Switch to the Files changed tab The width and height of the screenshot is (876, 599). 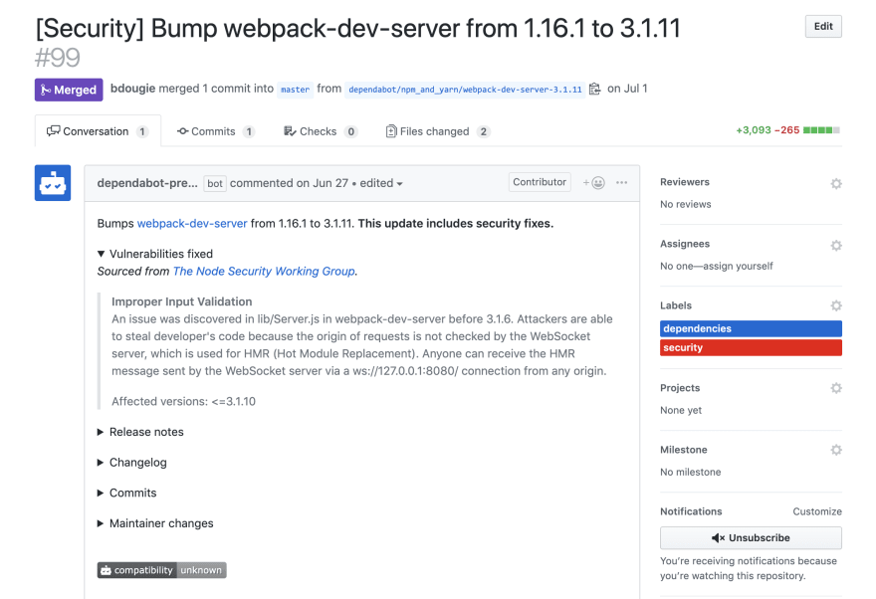point(437,131)
